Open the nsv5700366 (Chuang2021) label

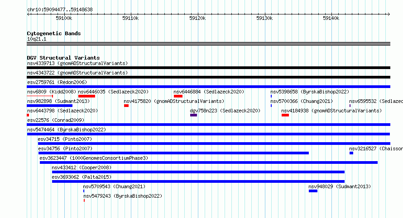pyautogui.click(x=302, y=101)
